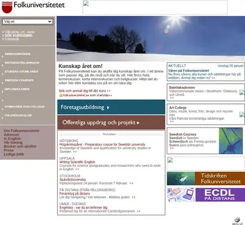Open 'Våren på Folkuniversitetet' headline

189,70
